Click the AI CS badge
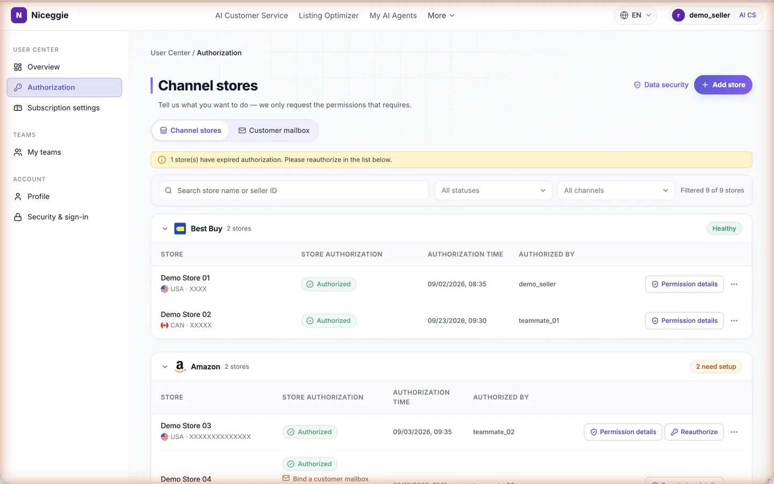This screenshot has width=774, height=484. pyautogui.click(x=747, y=15)
